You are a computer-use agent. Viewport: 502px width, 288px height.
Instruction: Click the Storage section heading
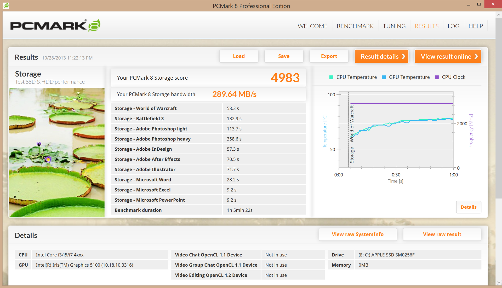(x=28, y=74)
